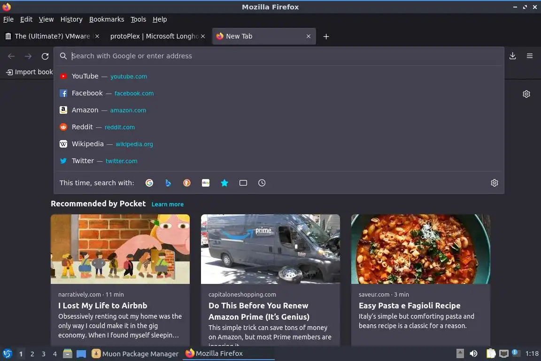This screenshot has height=361, width=541.
Task: Open the Firefox hamburger application menu
Action: [x=530, y=56]
